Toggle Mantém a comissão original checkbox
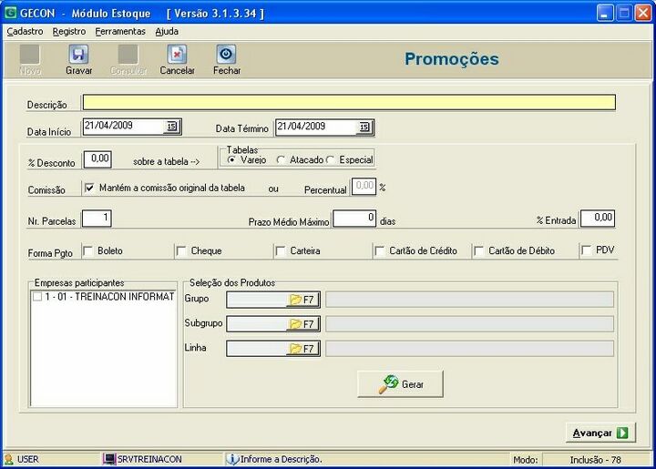Viewport: 656px width, 469px height. [x=89, y=189]
